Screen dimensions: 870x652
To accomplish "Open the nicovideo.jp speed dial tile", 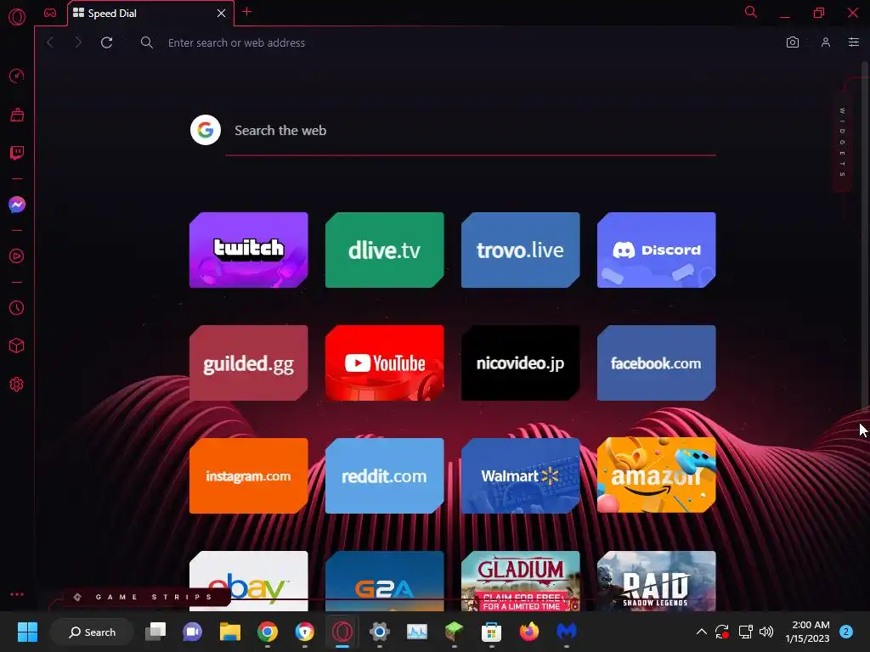I will [x=521, y=363].
